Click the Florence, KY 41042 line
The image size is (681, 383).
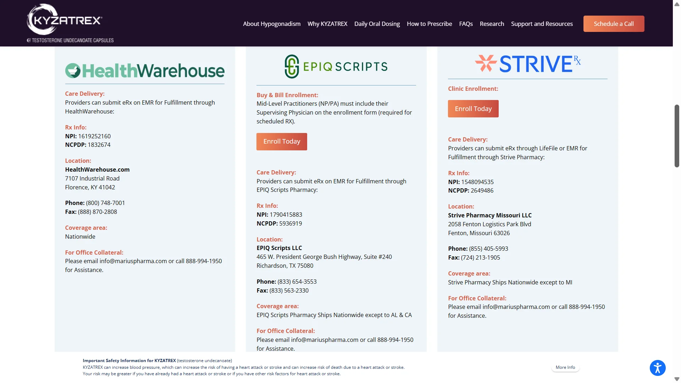tap(90, 187)
